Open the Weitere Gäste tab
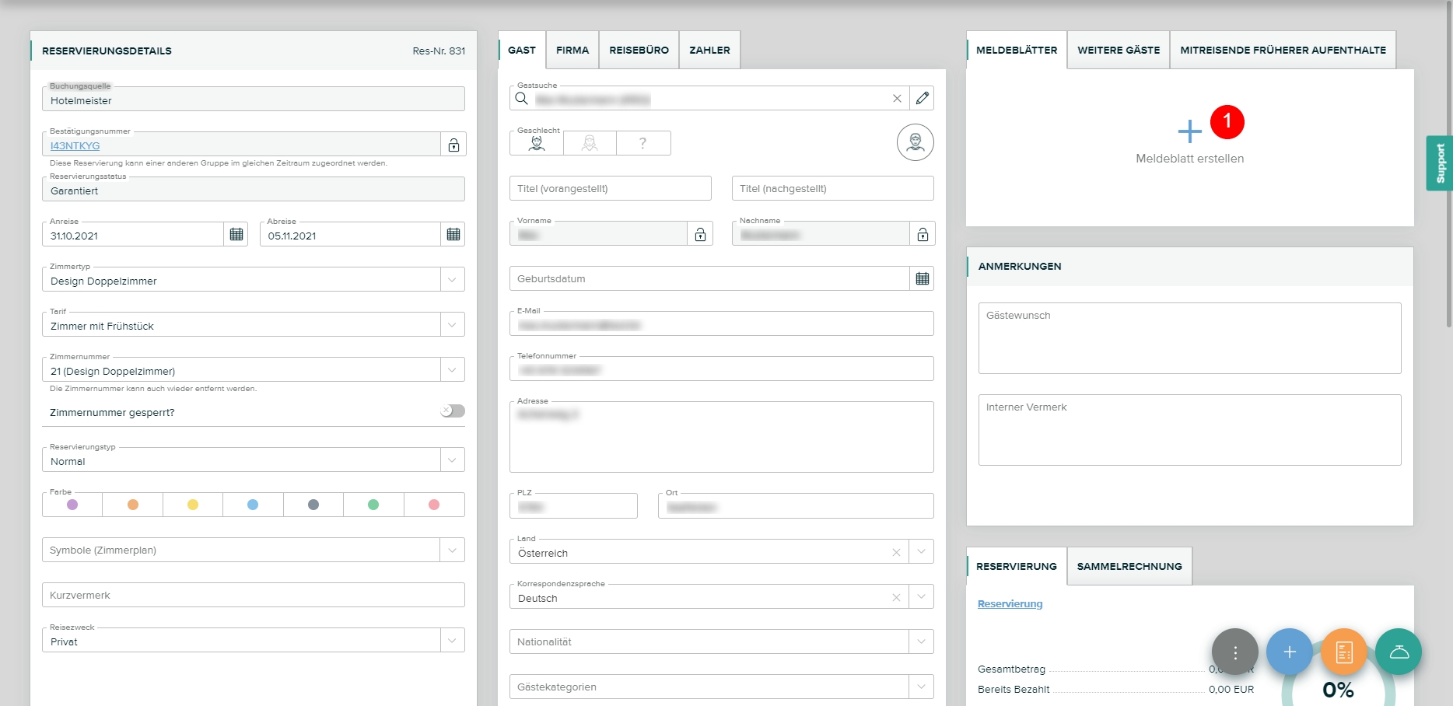This screenshot has width=1453, height=706. 1118,51
